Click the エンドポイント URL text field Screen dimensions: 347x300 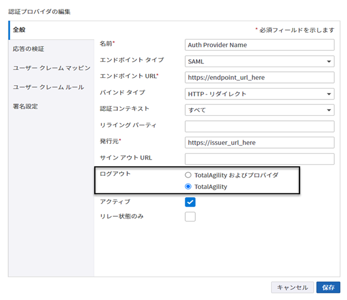click(x=259, y=78)
